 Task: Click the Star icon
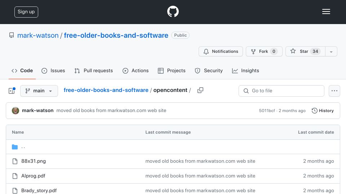coord(293,51)
